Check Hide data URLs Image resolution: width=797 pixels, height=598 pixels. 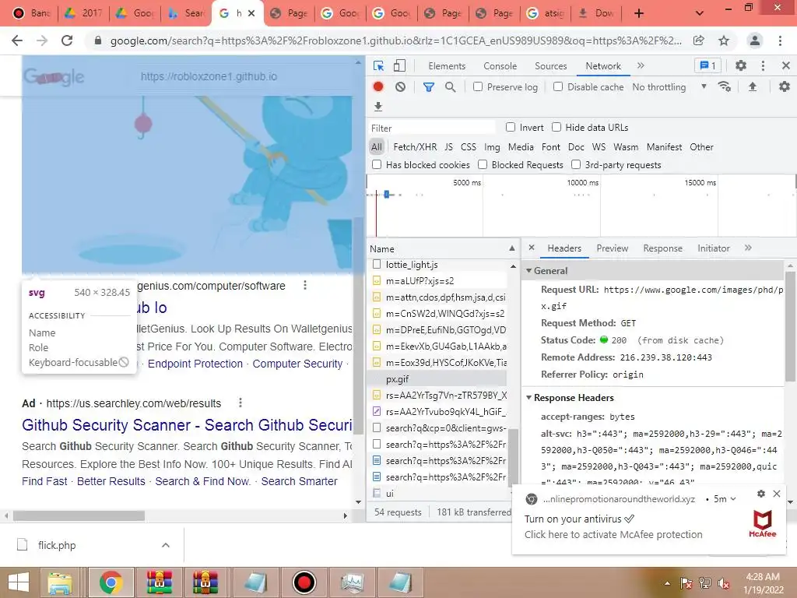coord(556,127)
